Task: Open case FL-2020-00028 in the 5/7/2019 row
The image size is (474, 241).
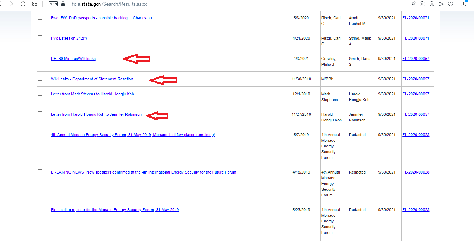Action: 416,135
